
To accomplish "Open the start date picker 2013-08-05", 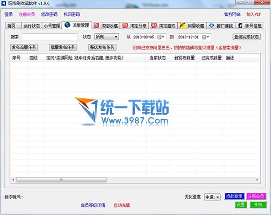I will (x=161, y=37).
